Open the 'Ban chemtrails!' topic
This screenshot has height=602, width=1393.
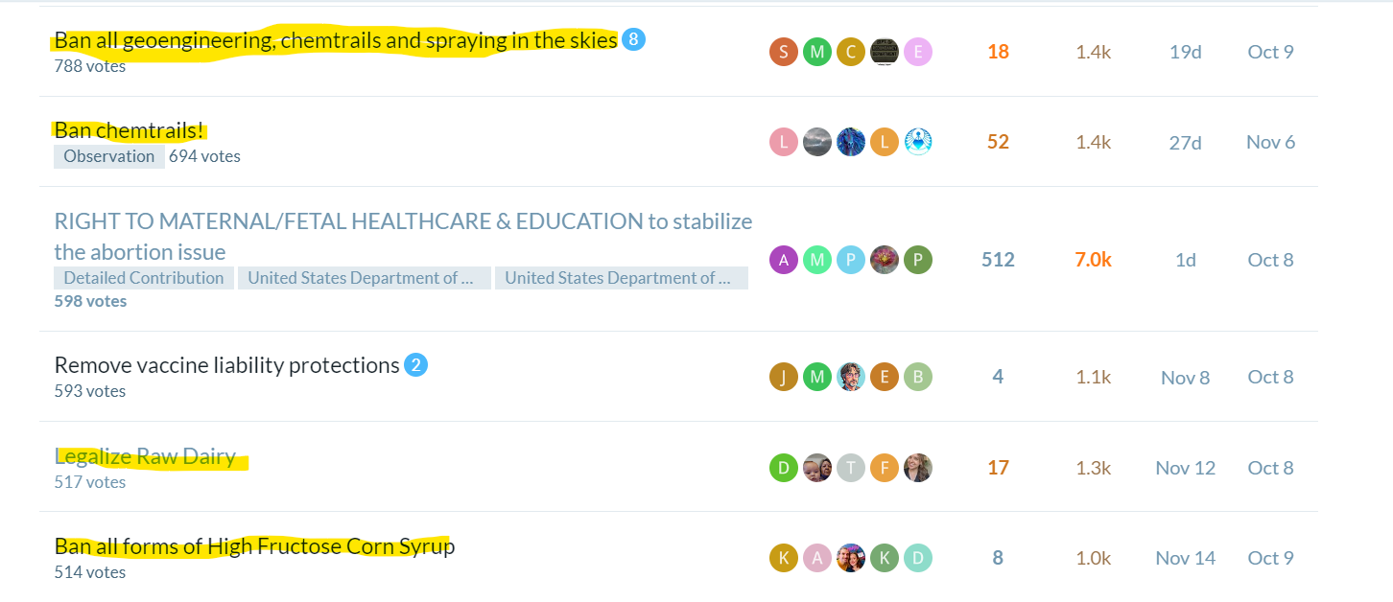[130, 130]
